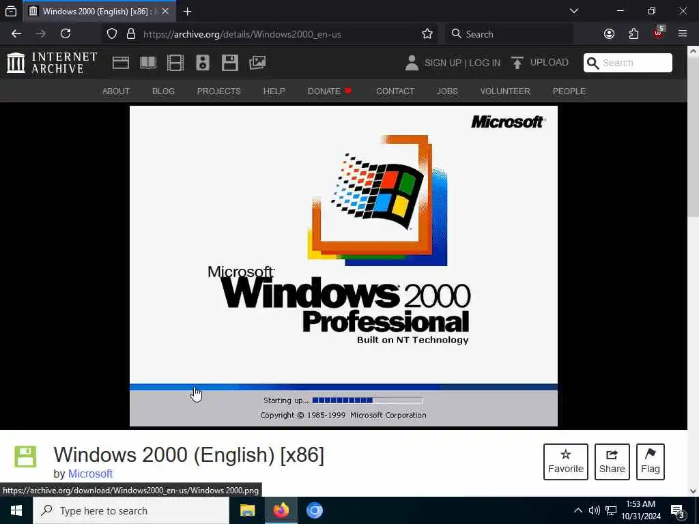
Task: Open the Texts book icon
Action: (x=148, y=63)
